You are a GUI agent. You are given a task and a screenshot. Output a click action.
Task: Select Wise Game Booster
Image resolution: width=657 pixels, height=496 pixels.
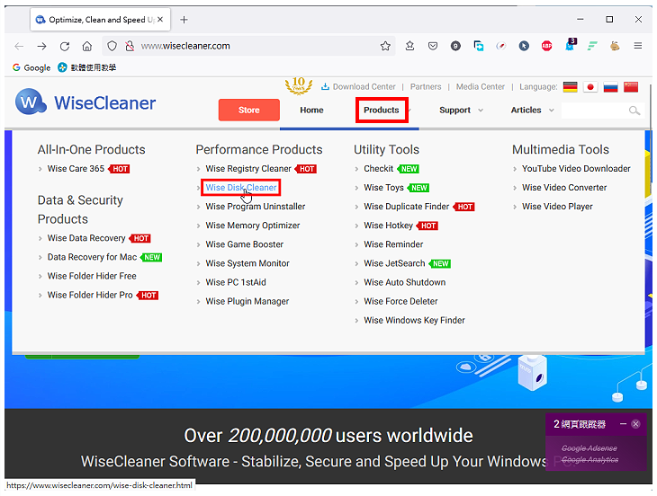(x=244, y=244)
